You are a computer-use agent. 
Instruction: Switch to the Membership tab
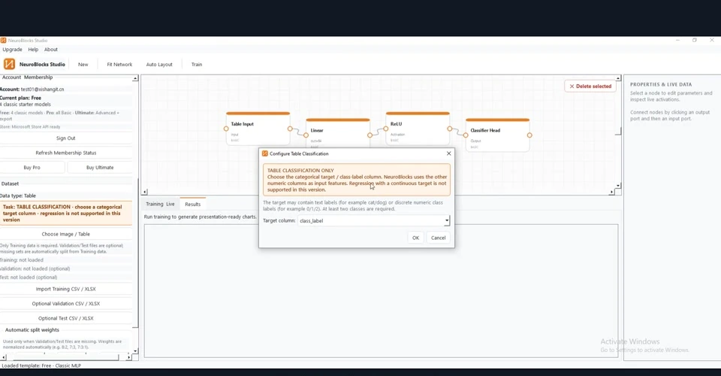(38, 77)
